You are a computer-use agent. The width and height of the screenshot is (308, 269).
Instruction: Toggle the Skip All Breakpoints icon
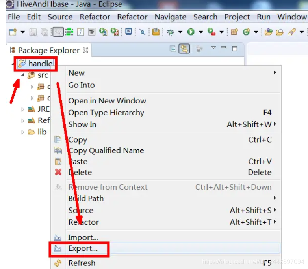tap(142, 32)
